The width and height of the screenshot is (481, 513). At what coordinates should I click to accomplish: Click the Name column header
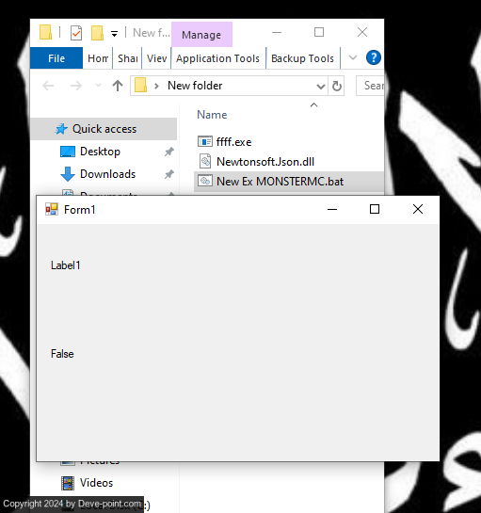pos(212,115)
